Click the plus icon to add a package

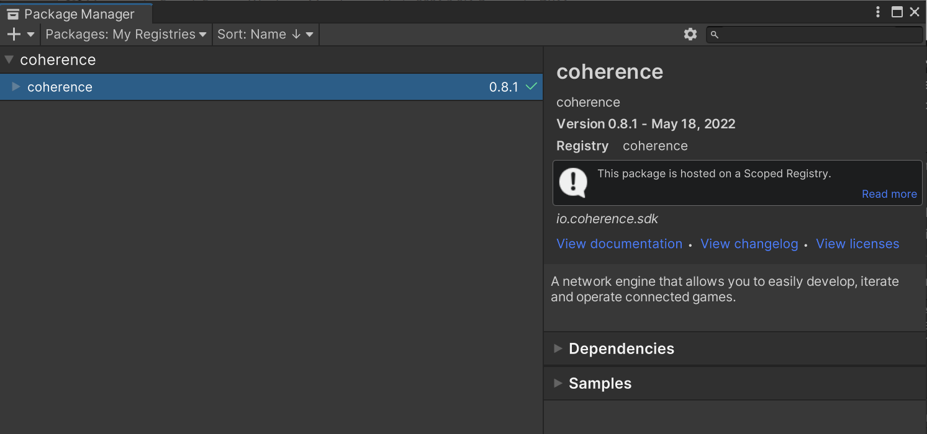tap(14, 35)
